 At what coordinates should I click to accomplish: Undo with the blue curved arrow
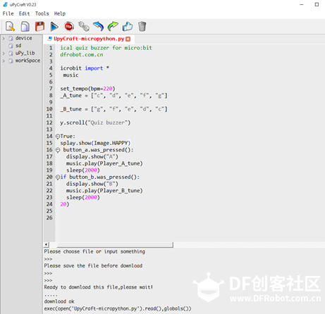pos(98,26)
